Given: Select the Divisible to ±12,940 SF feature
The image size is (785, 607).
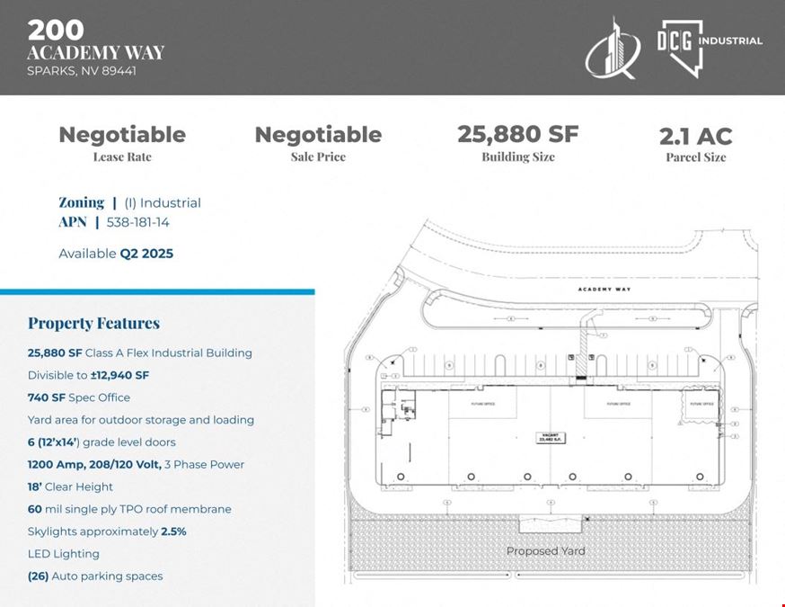Looking at the screenshot, I should point(88,375).
